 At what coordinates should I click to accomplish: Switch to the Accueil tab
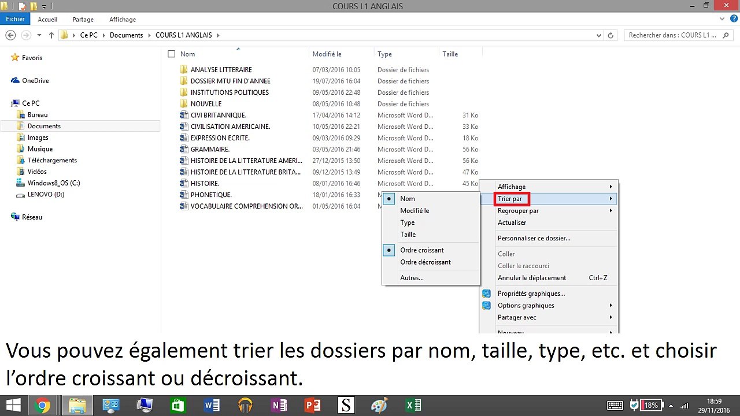(x=47, y=19)
